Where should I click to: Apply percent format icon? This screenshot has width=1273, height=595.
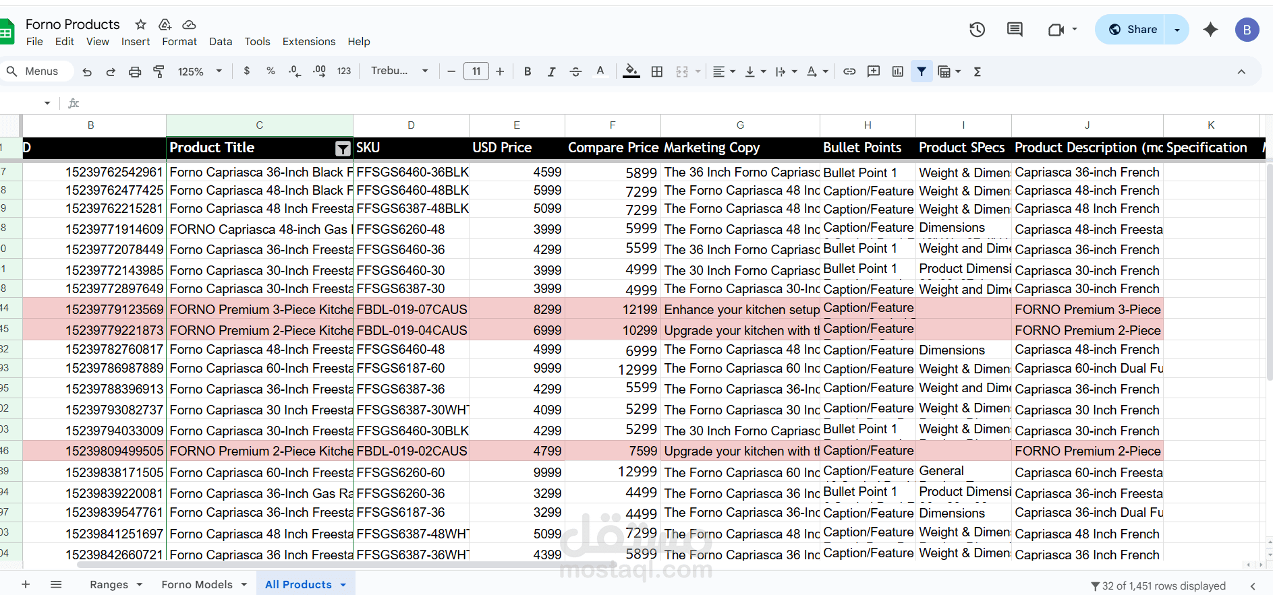coord(271,71)
